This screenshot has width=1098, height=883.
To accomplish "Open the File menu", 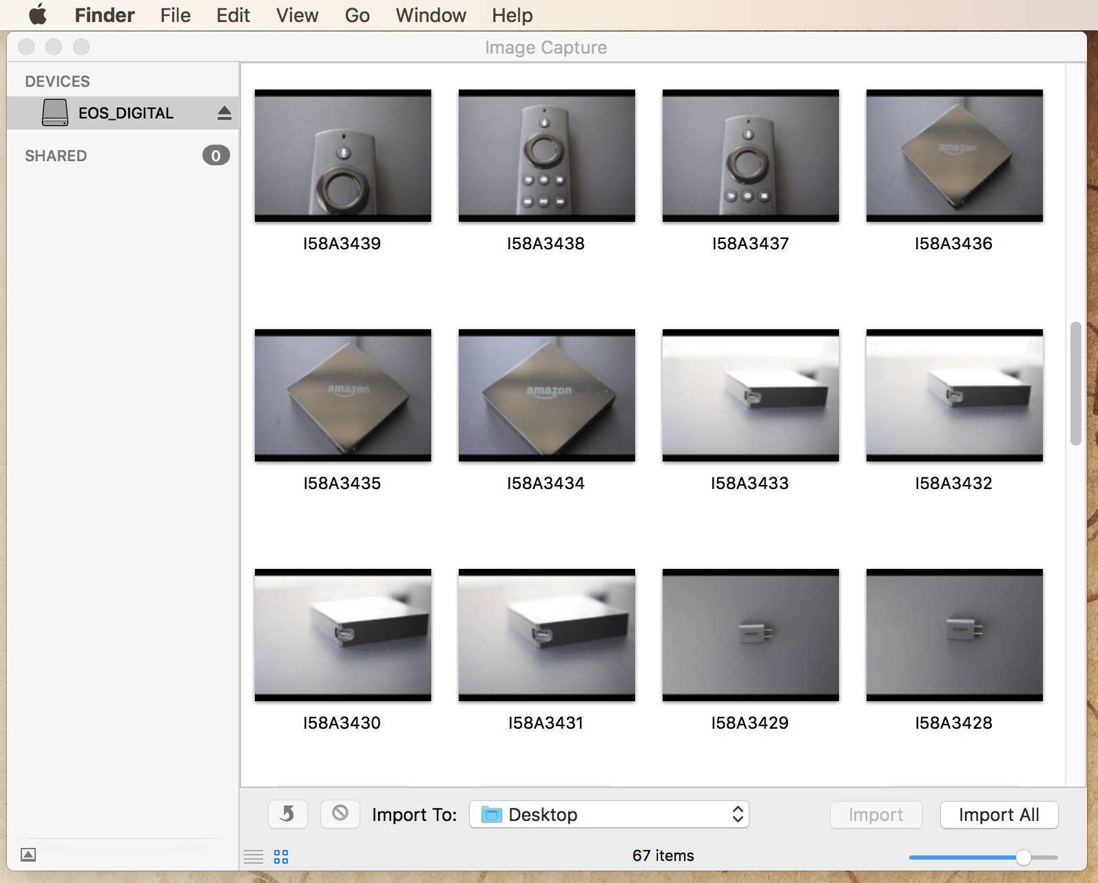I will pyautogui.click(x=175, y=15).
